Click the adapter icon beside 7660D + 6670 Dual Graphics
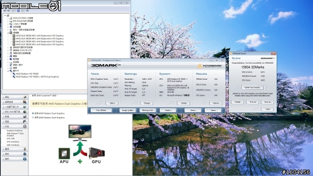Viewport: 313px width, 176px height. (x=14, y=77)
